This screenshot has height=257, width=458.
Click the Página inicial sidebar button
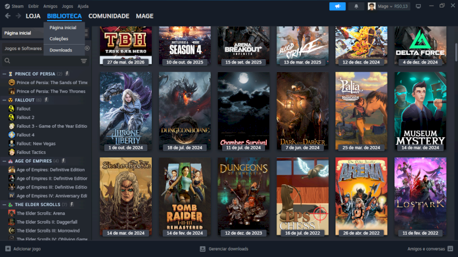(23, 33)
